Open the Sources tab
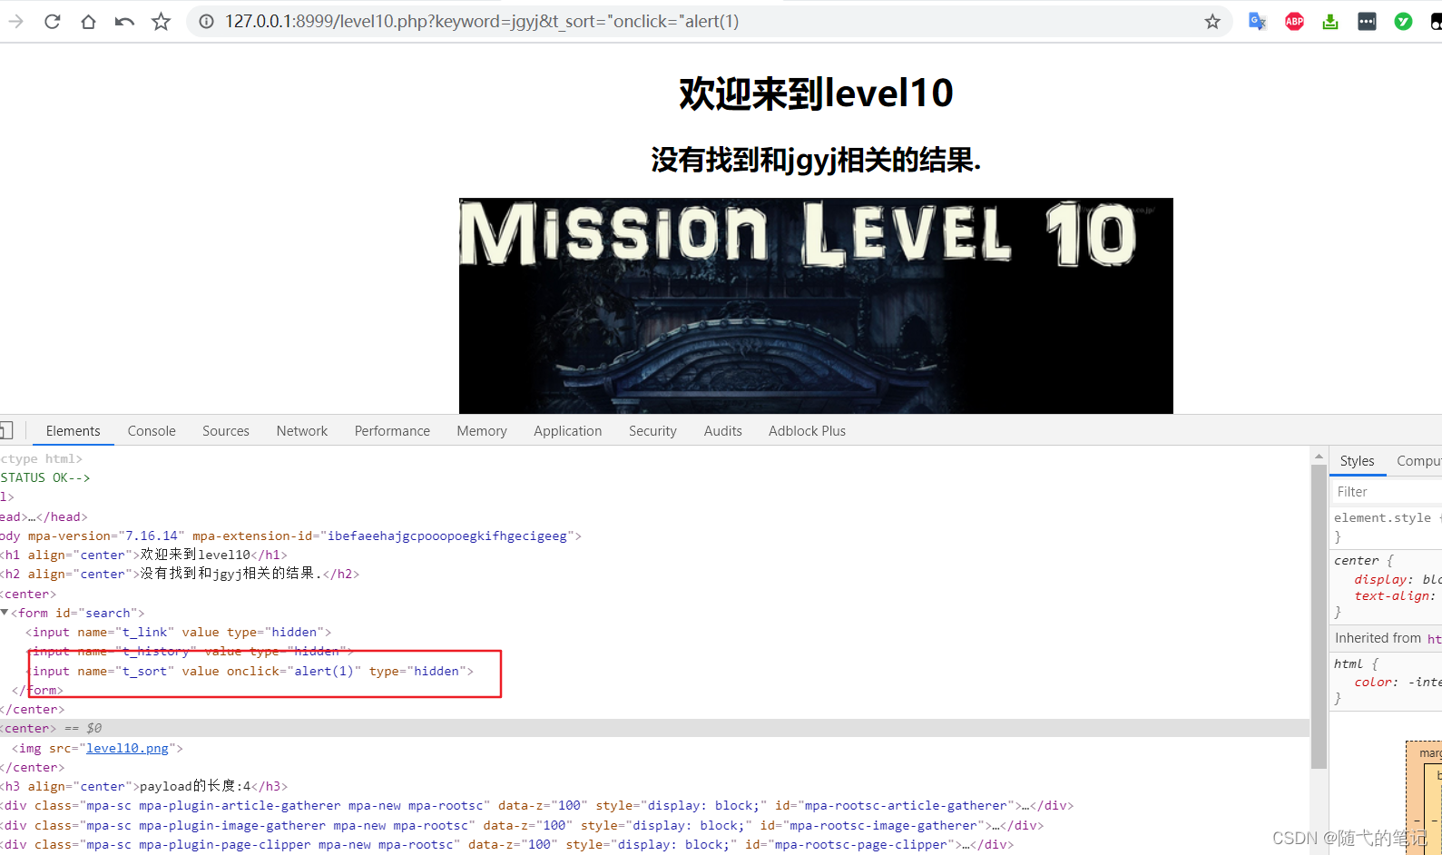1442x855 pixels. pyautogui.click(x=226, y=431)
